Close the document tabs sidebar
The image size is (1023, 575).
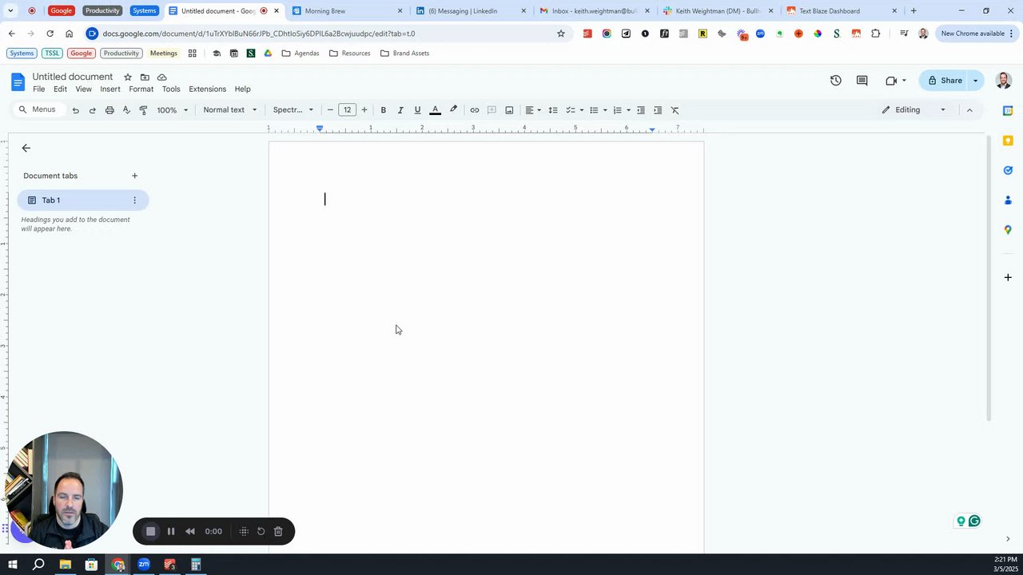click(x=26, y=148)
